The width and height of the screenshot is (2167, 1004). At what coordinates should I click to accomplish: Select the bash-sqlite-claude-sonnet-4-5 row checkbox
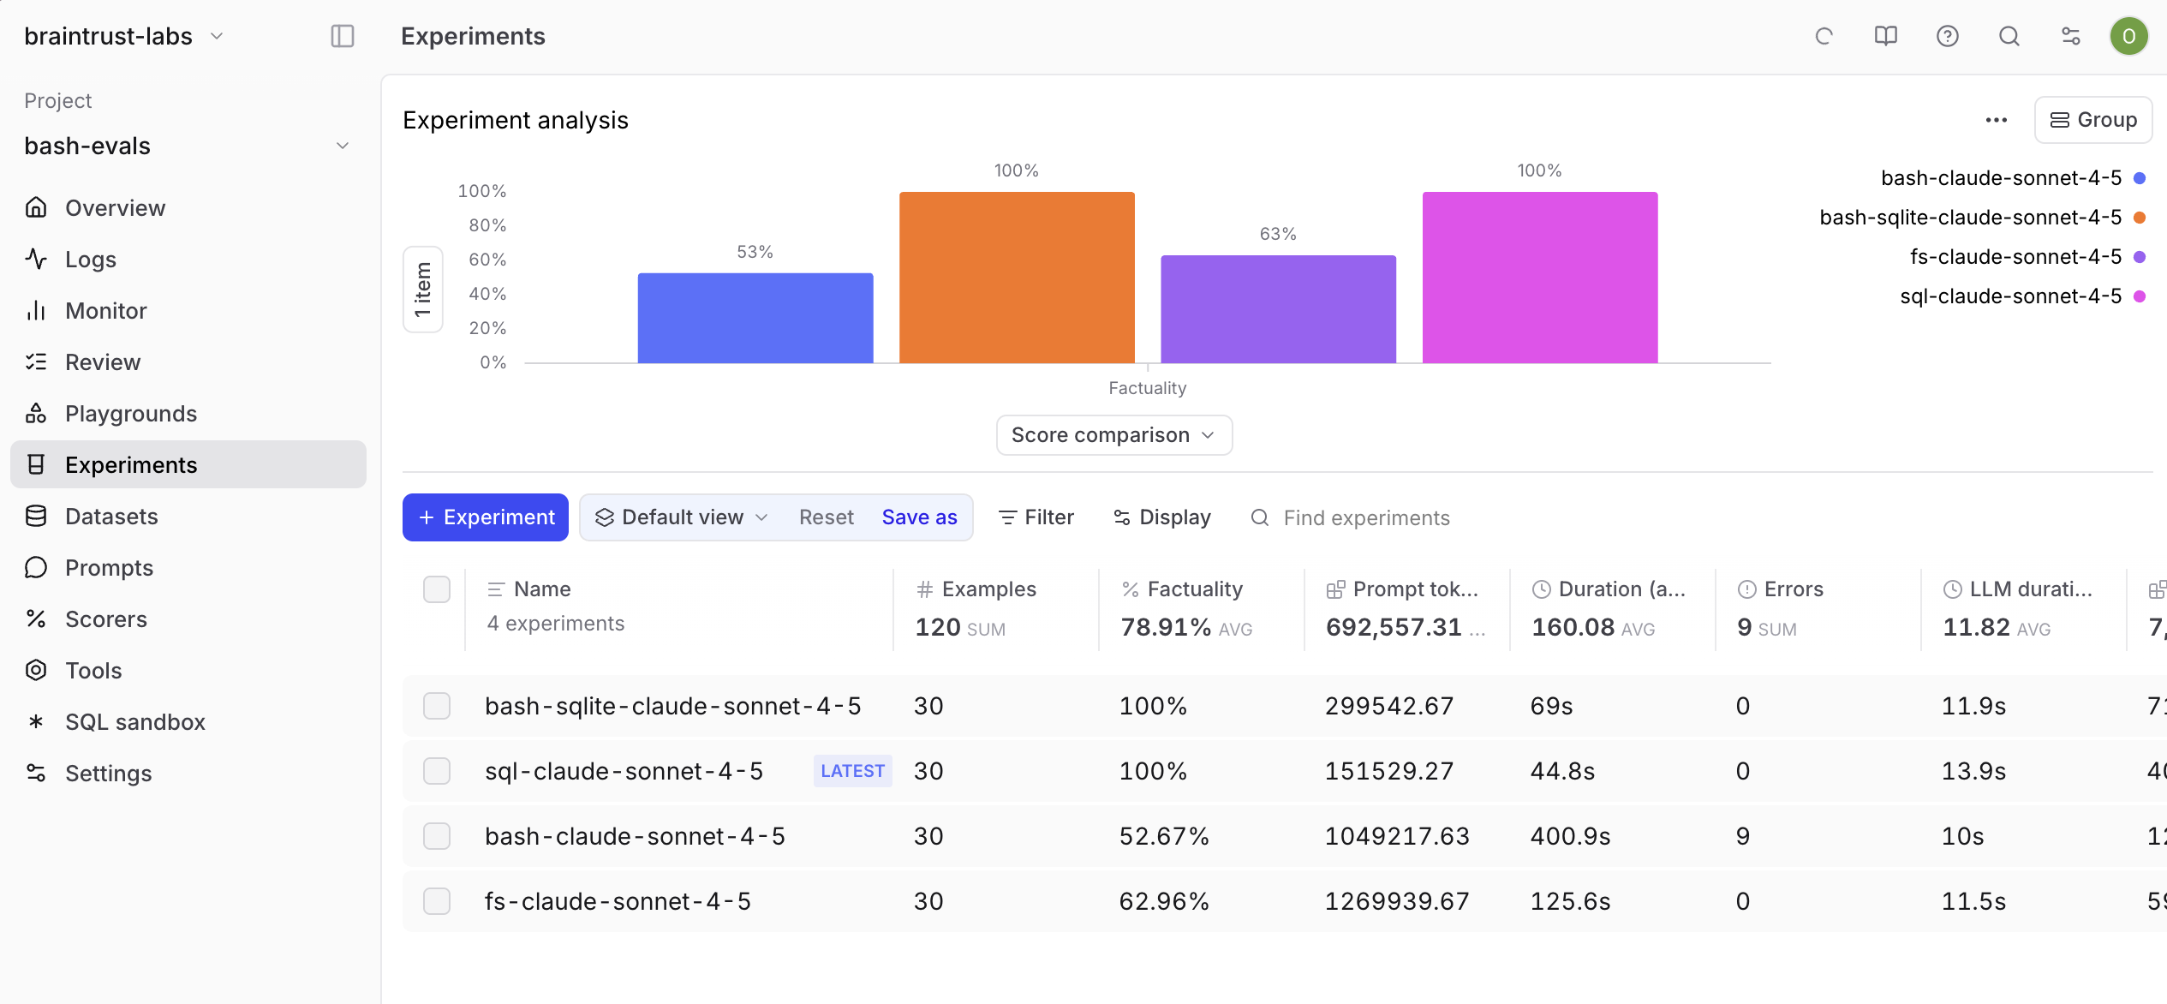coord(437,706)
